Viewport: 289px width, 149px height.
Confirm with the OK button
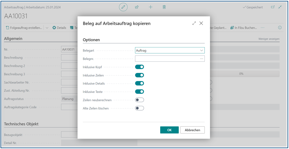pyautogui.click(x=169, y=130)
